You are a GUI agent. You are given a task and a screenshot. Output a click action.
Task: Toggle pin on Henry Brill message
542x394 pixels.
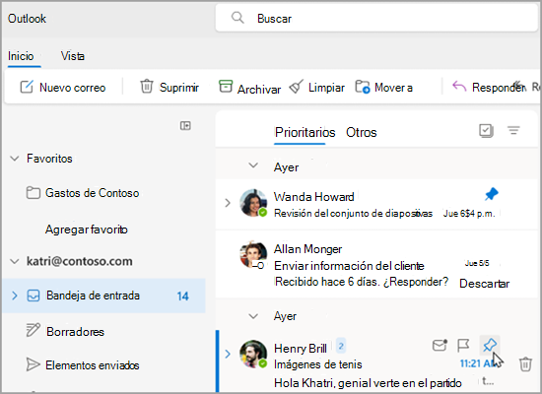[x=490, y=345]
